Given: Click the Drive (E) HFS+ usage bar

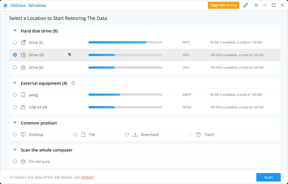Looking at the screenshot, I should (125, 68).
